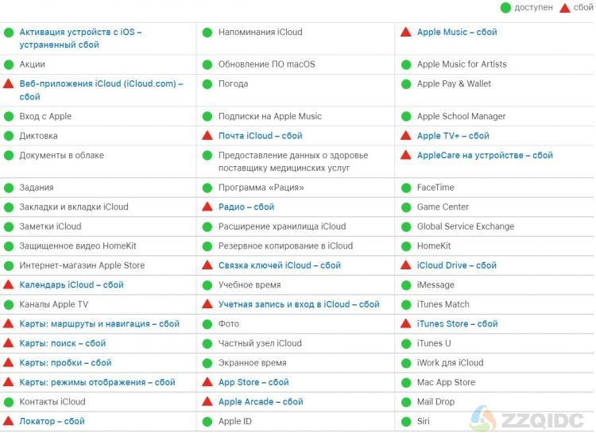Open 'Карты: маршруты и навигация – сбой'
The height and width of the screenshot is (433, 596).
pos(99,324)
